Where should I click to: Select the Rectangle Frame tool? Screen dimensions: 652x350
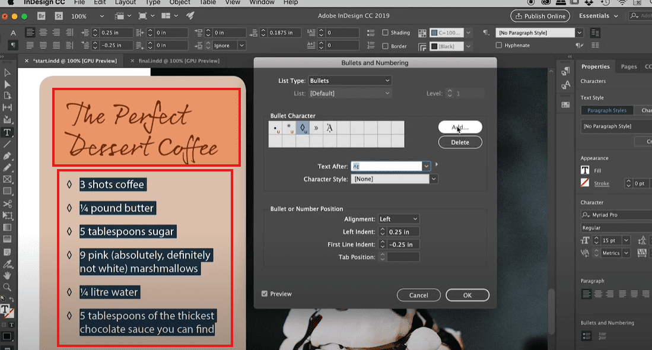(x=8, y=179)
